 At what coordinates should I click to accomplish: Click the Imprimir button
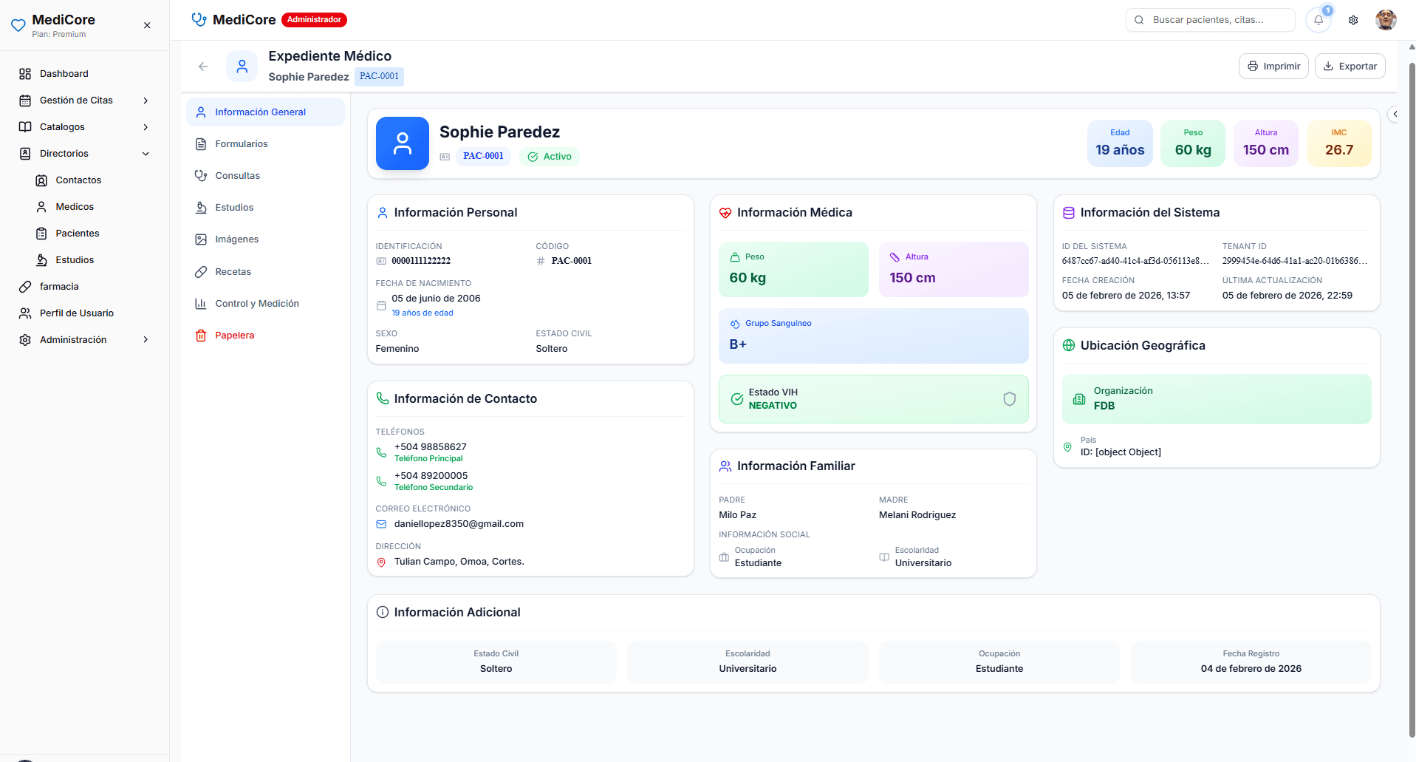(x=1273, y=67)
